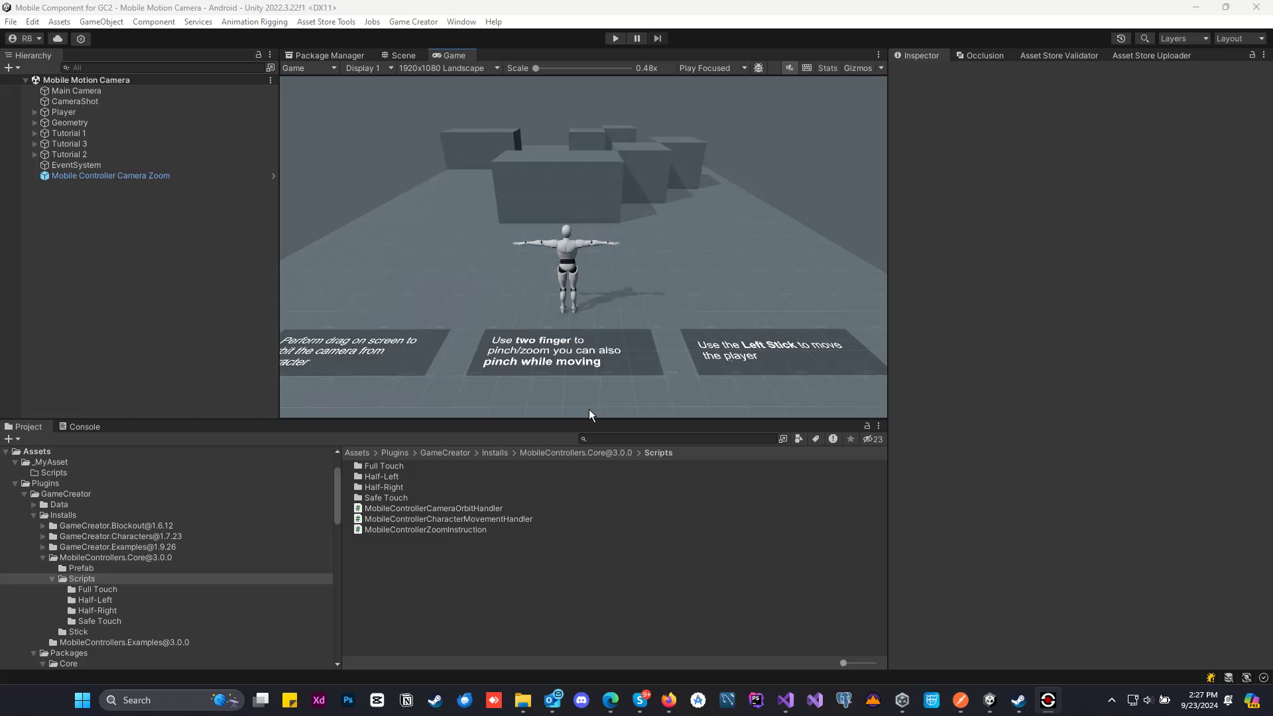This screenshot has height=716, width=1273.
Task: Open the Unity Version Control icon
Action: tap(81, 38)
